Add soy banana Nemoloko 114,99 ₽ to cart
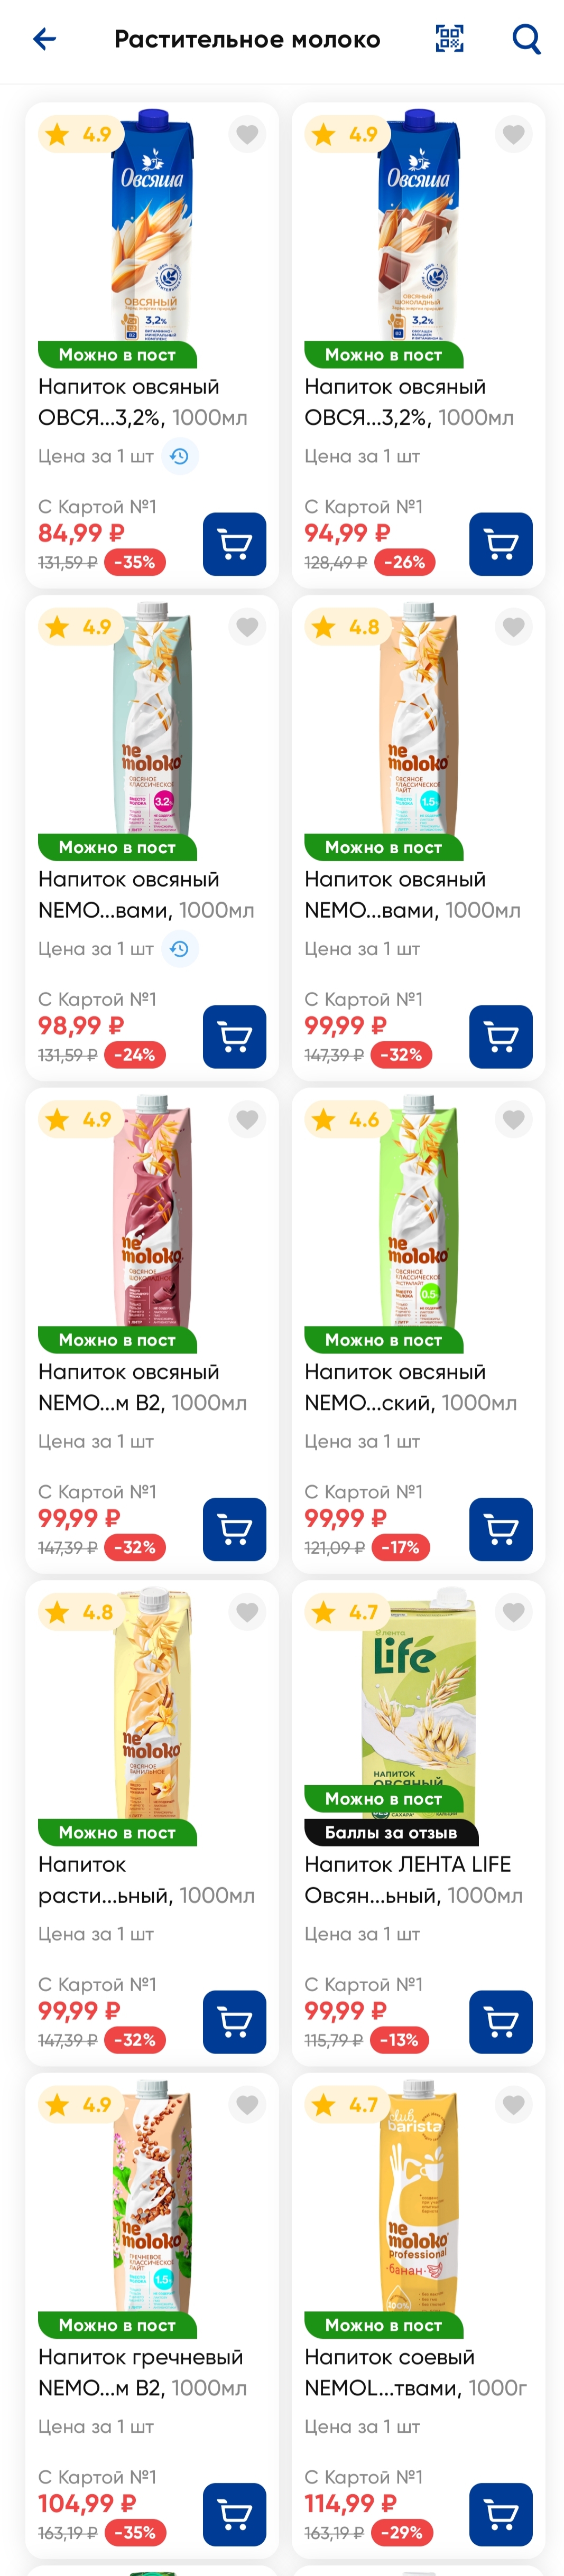 (500, 2515)
